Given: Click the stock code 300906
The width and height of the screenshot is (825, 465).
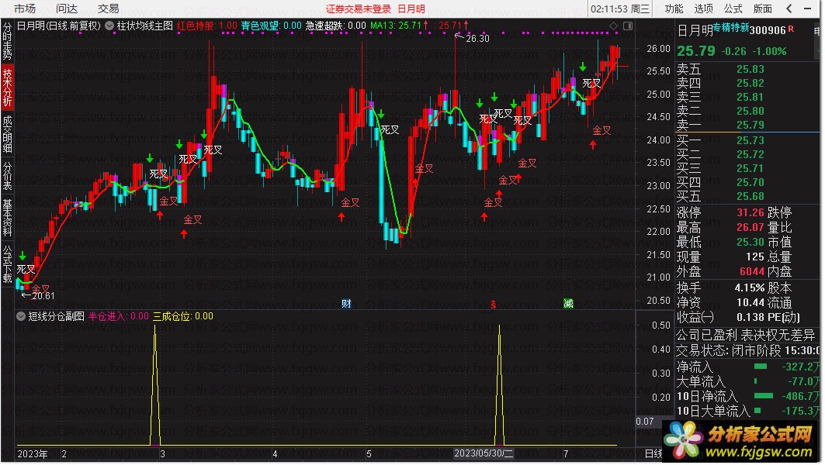Looking at the screenshot, I should [768, 30].
